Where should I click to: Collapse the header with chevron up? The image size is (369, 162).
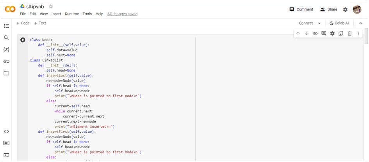(361, 23)
